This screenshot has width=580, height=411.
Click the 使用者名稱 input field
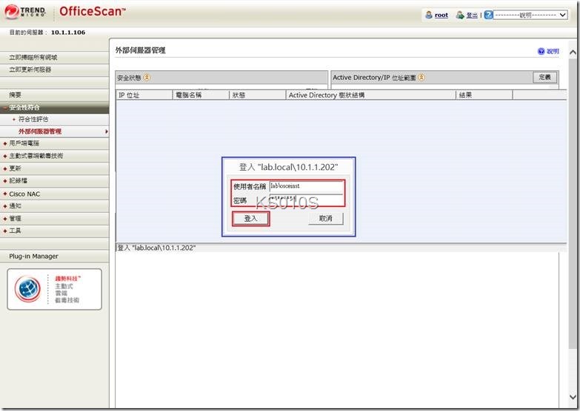306,186
